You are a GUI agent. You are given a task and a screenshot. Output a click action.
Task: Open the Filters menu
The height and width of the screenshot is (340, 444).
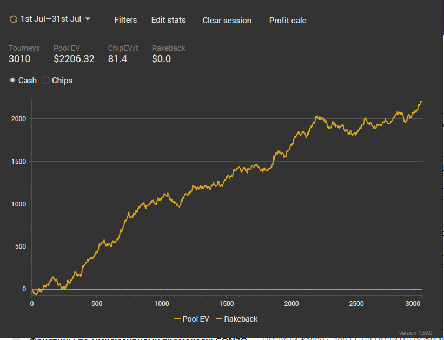click(x=125, y=20)
